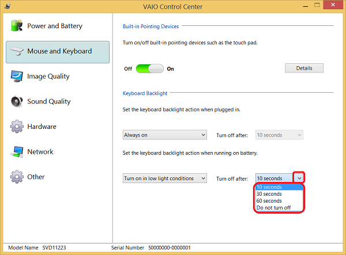346x255 pixels.
Task: Select Mouse and Keyboard category
Action: coord(58,52)
